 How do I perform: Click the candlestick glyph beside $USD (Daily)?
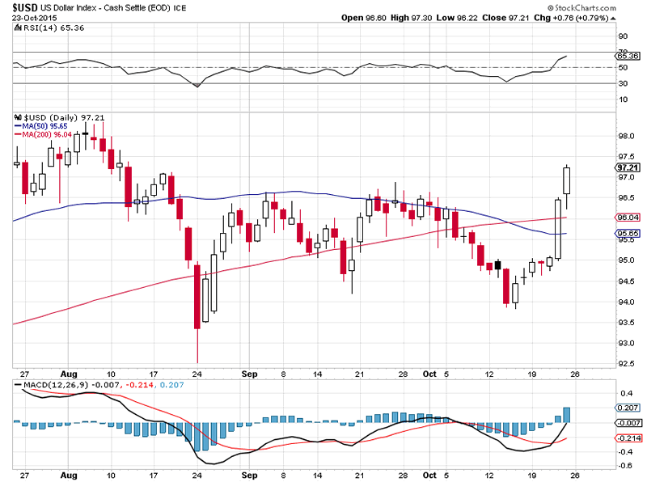coord(18,117)
